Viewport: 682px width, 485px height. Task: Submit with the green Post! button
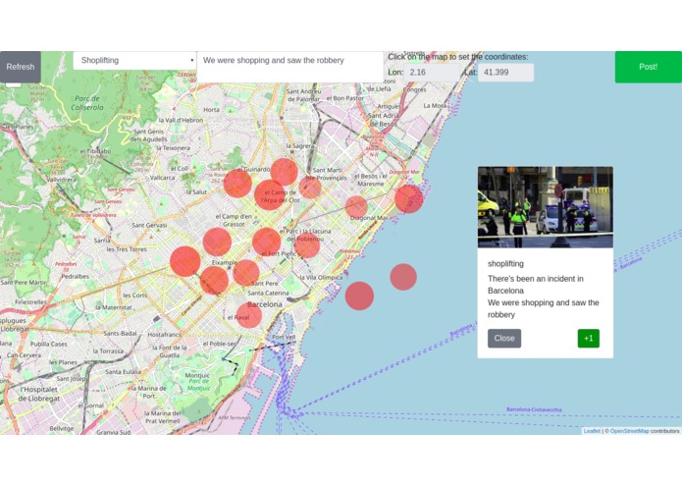[648, 67]
